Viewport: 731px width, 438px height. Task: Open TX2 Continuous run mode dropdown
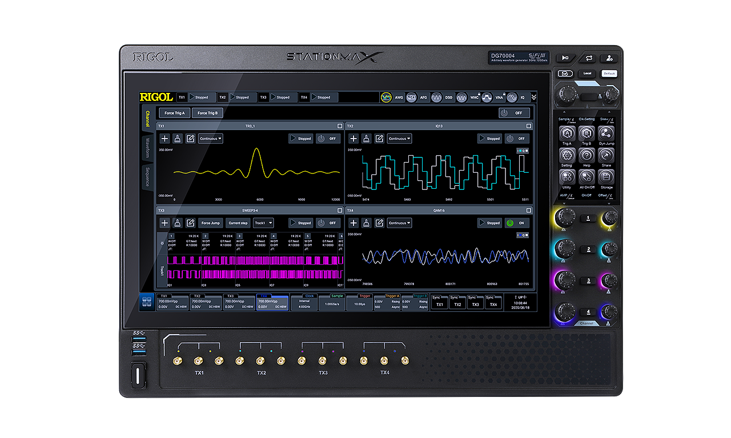pyautogui.click(x=399, y=139)
